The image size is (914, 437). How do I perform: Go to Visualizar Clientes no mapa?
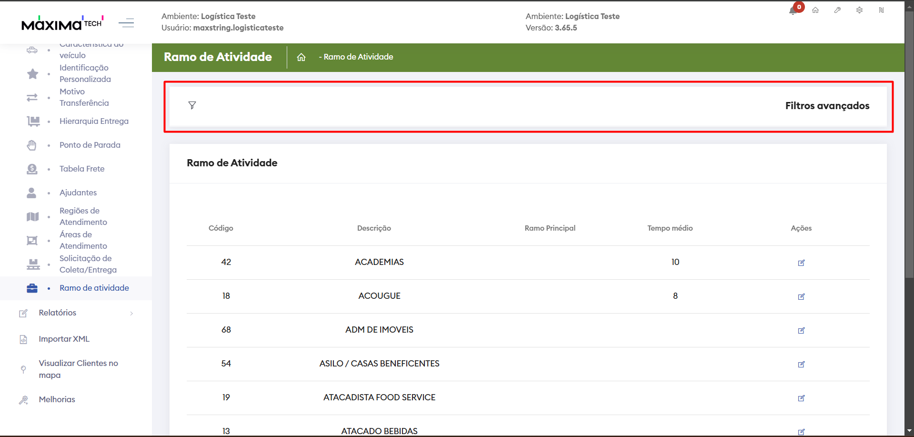coord(78,369)
